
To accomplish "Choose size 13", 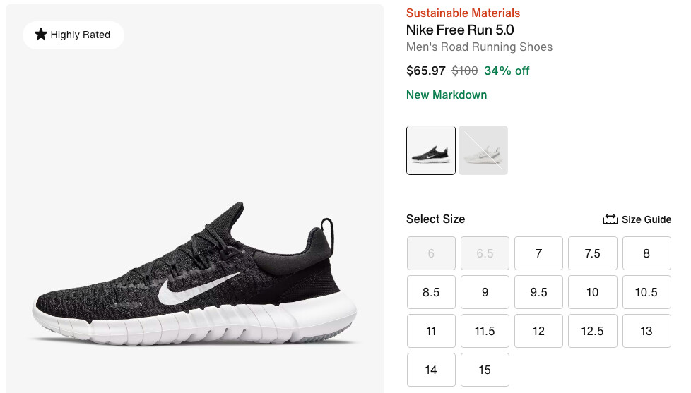I will [x=646, y=331].
